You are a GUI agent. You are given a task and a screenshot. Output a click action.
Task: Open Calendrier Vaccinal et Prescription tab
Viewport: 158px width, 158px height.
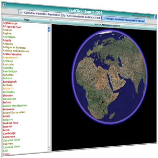pos(40,14)
